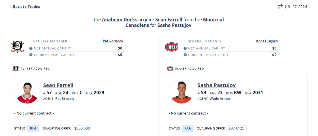Open the Anaheim Ducks team link in headline
Image resolution: width=318 pixels, height=136 pixels.
(120, 20)
